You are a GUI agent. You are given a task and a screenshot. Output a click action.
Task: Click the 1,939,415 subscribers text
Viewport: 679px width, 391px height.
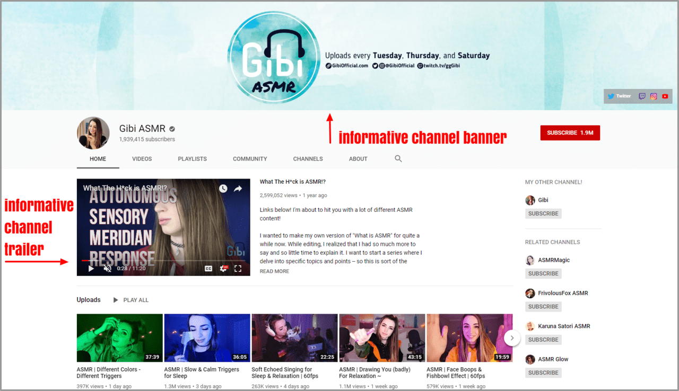pyautogui.click(x=147, y=139)
